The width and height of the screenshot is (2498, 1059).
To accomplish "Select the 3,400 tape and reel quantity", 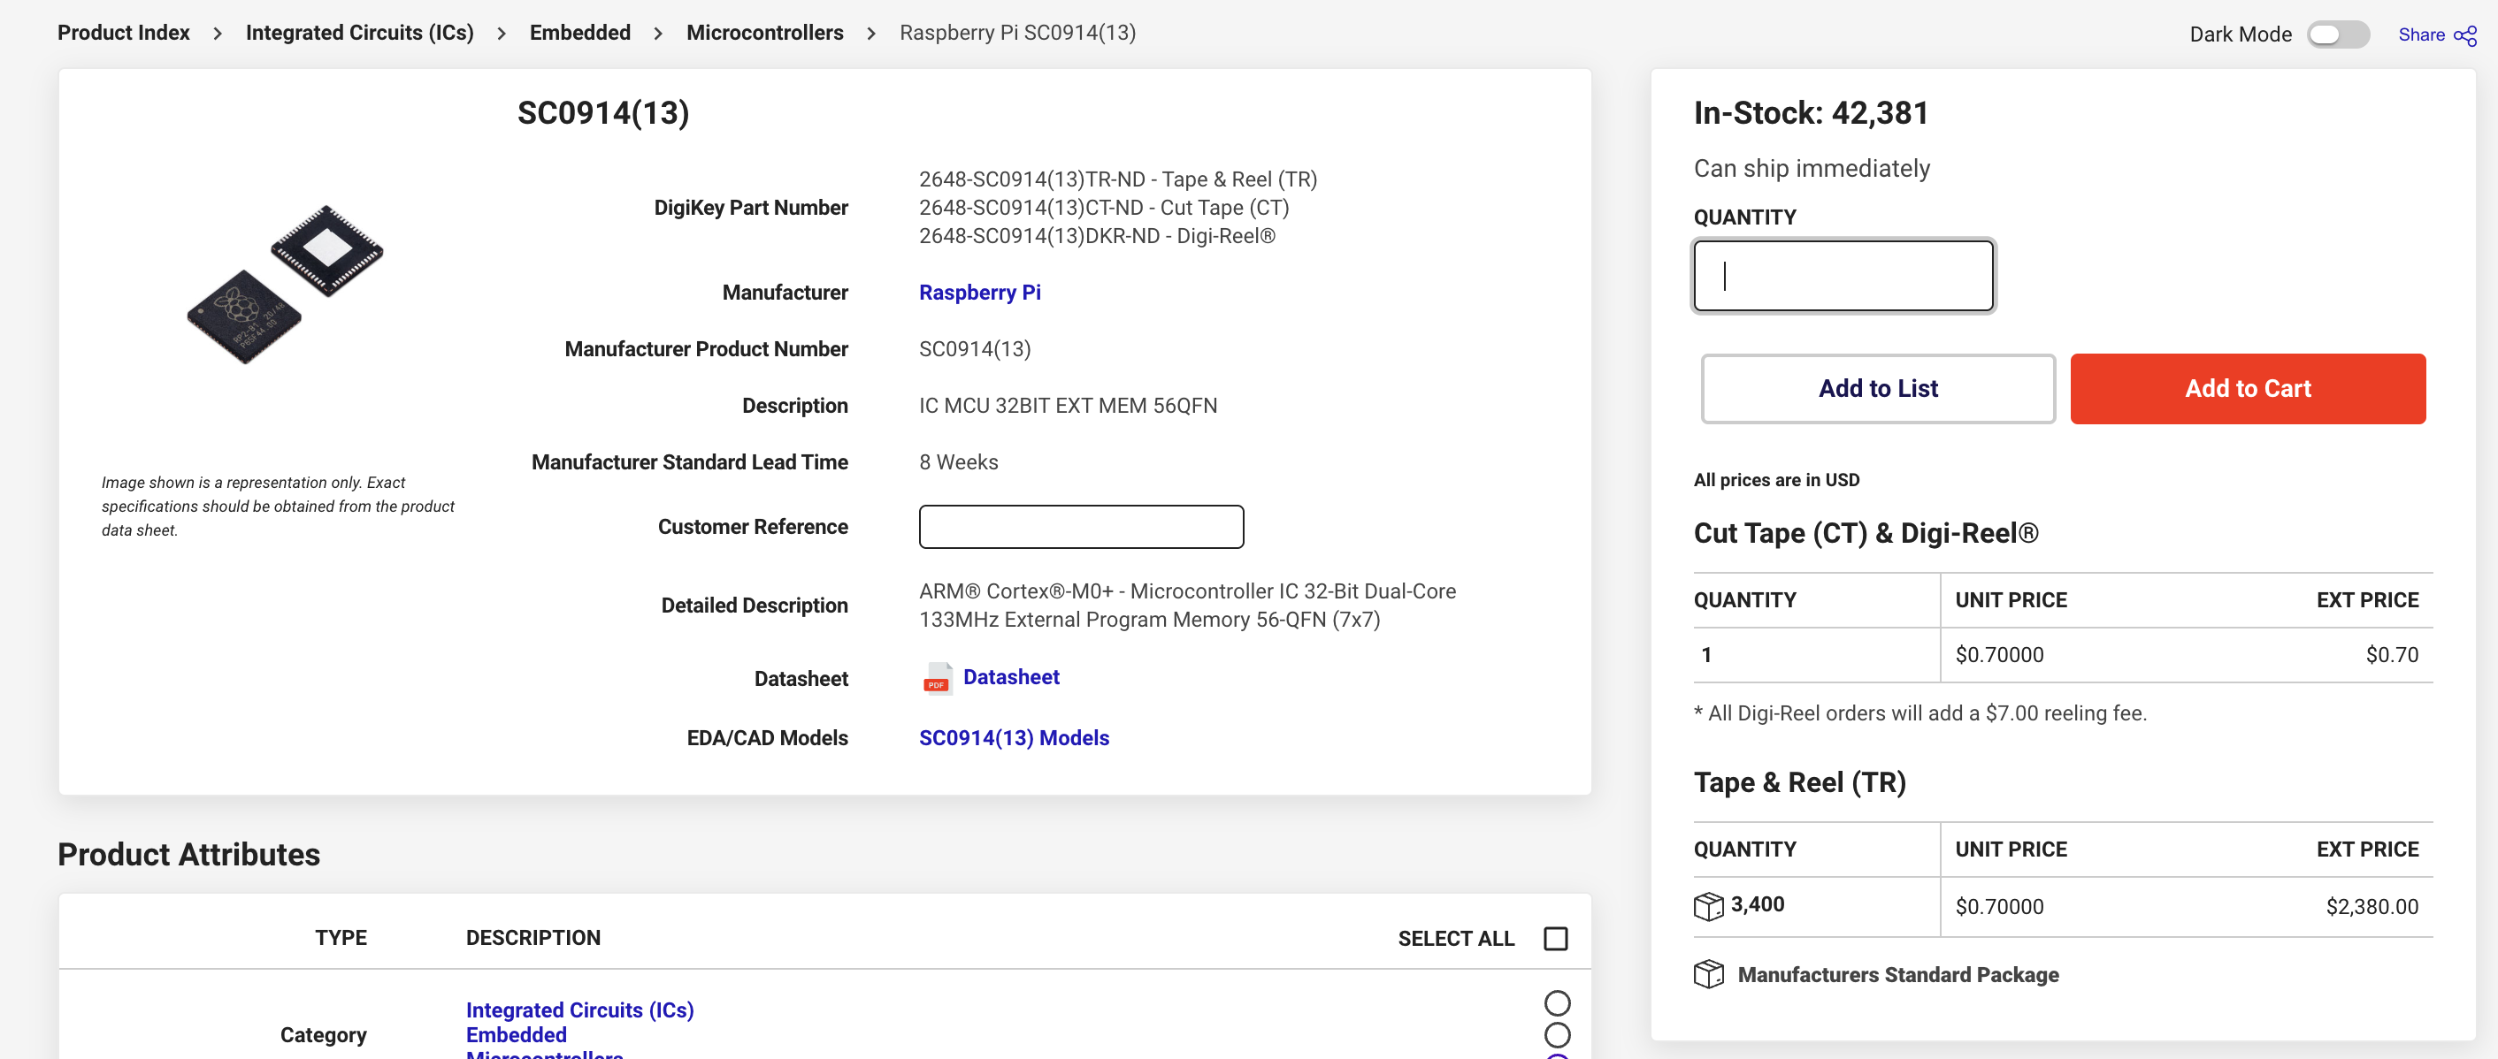I will (1756, 905).
